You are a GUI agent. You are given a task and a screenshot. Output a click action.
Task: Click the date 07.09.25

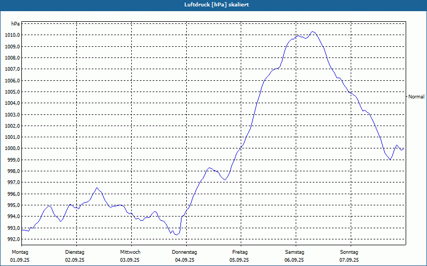point(349,260)
